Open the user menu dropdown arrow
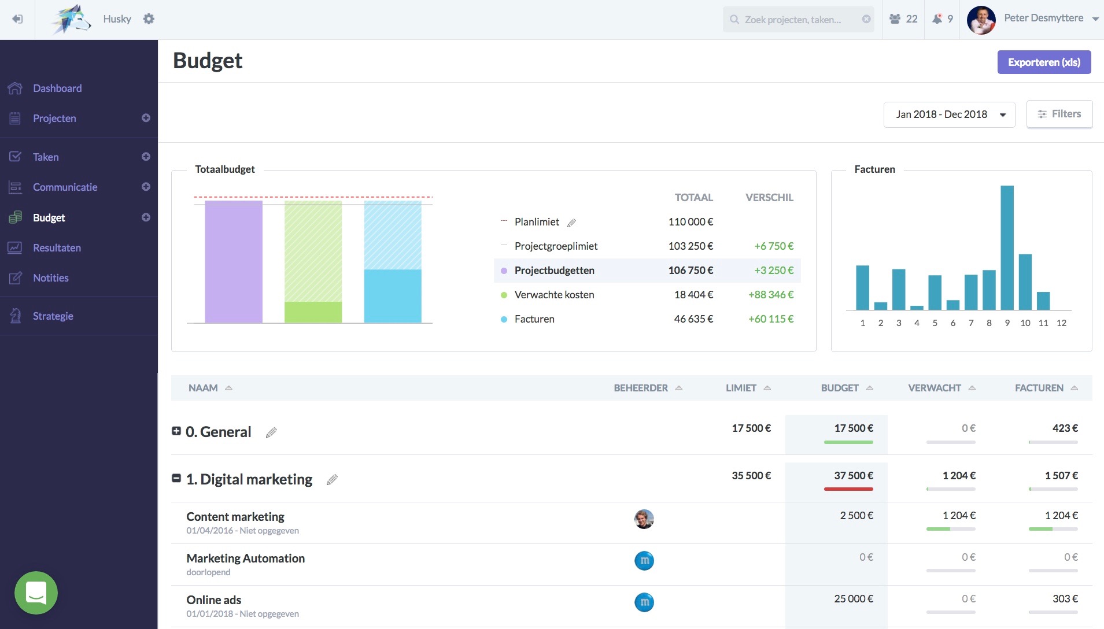This screenshot has width=1104, height=629. click(1095, 19)
